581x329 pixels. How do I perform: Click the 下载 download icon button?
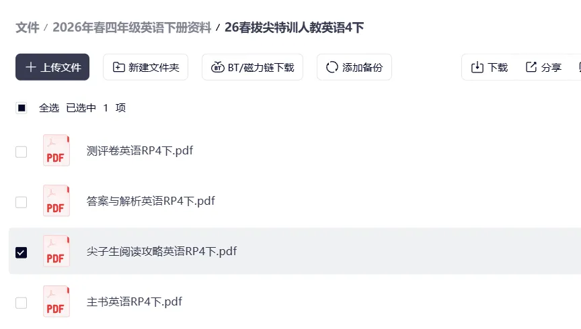(490, 67)
